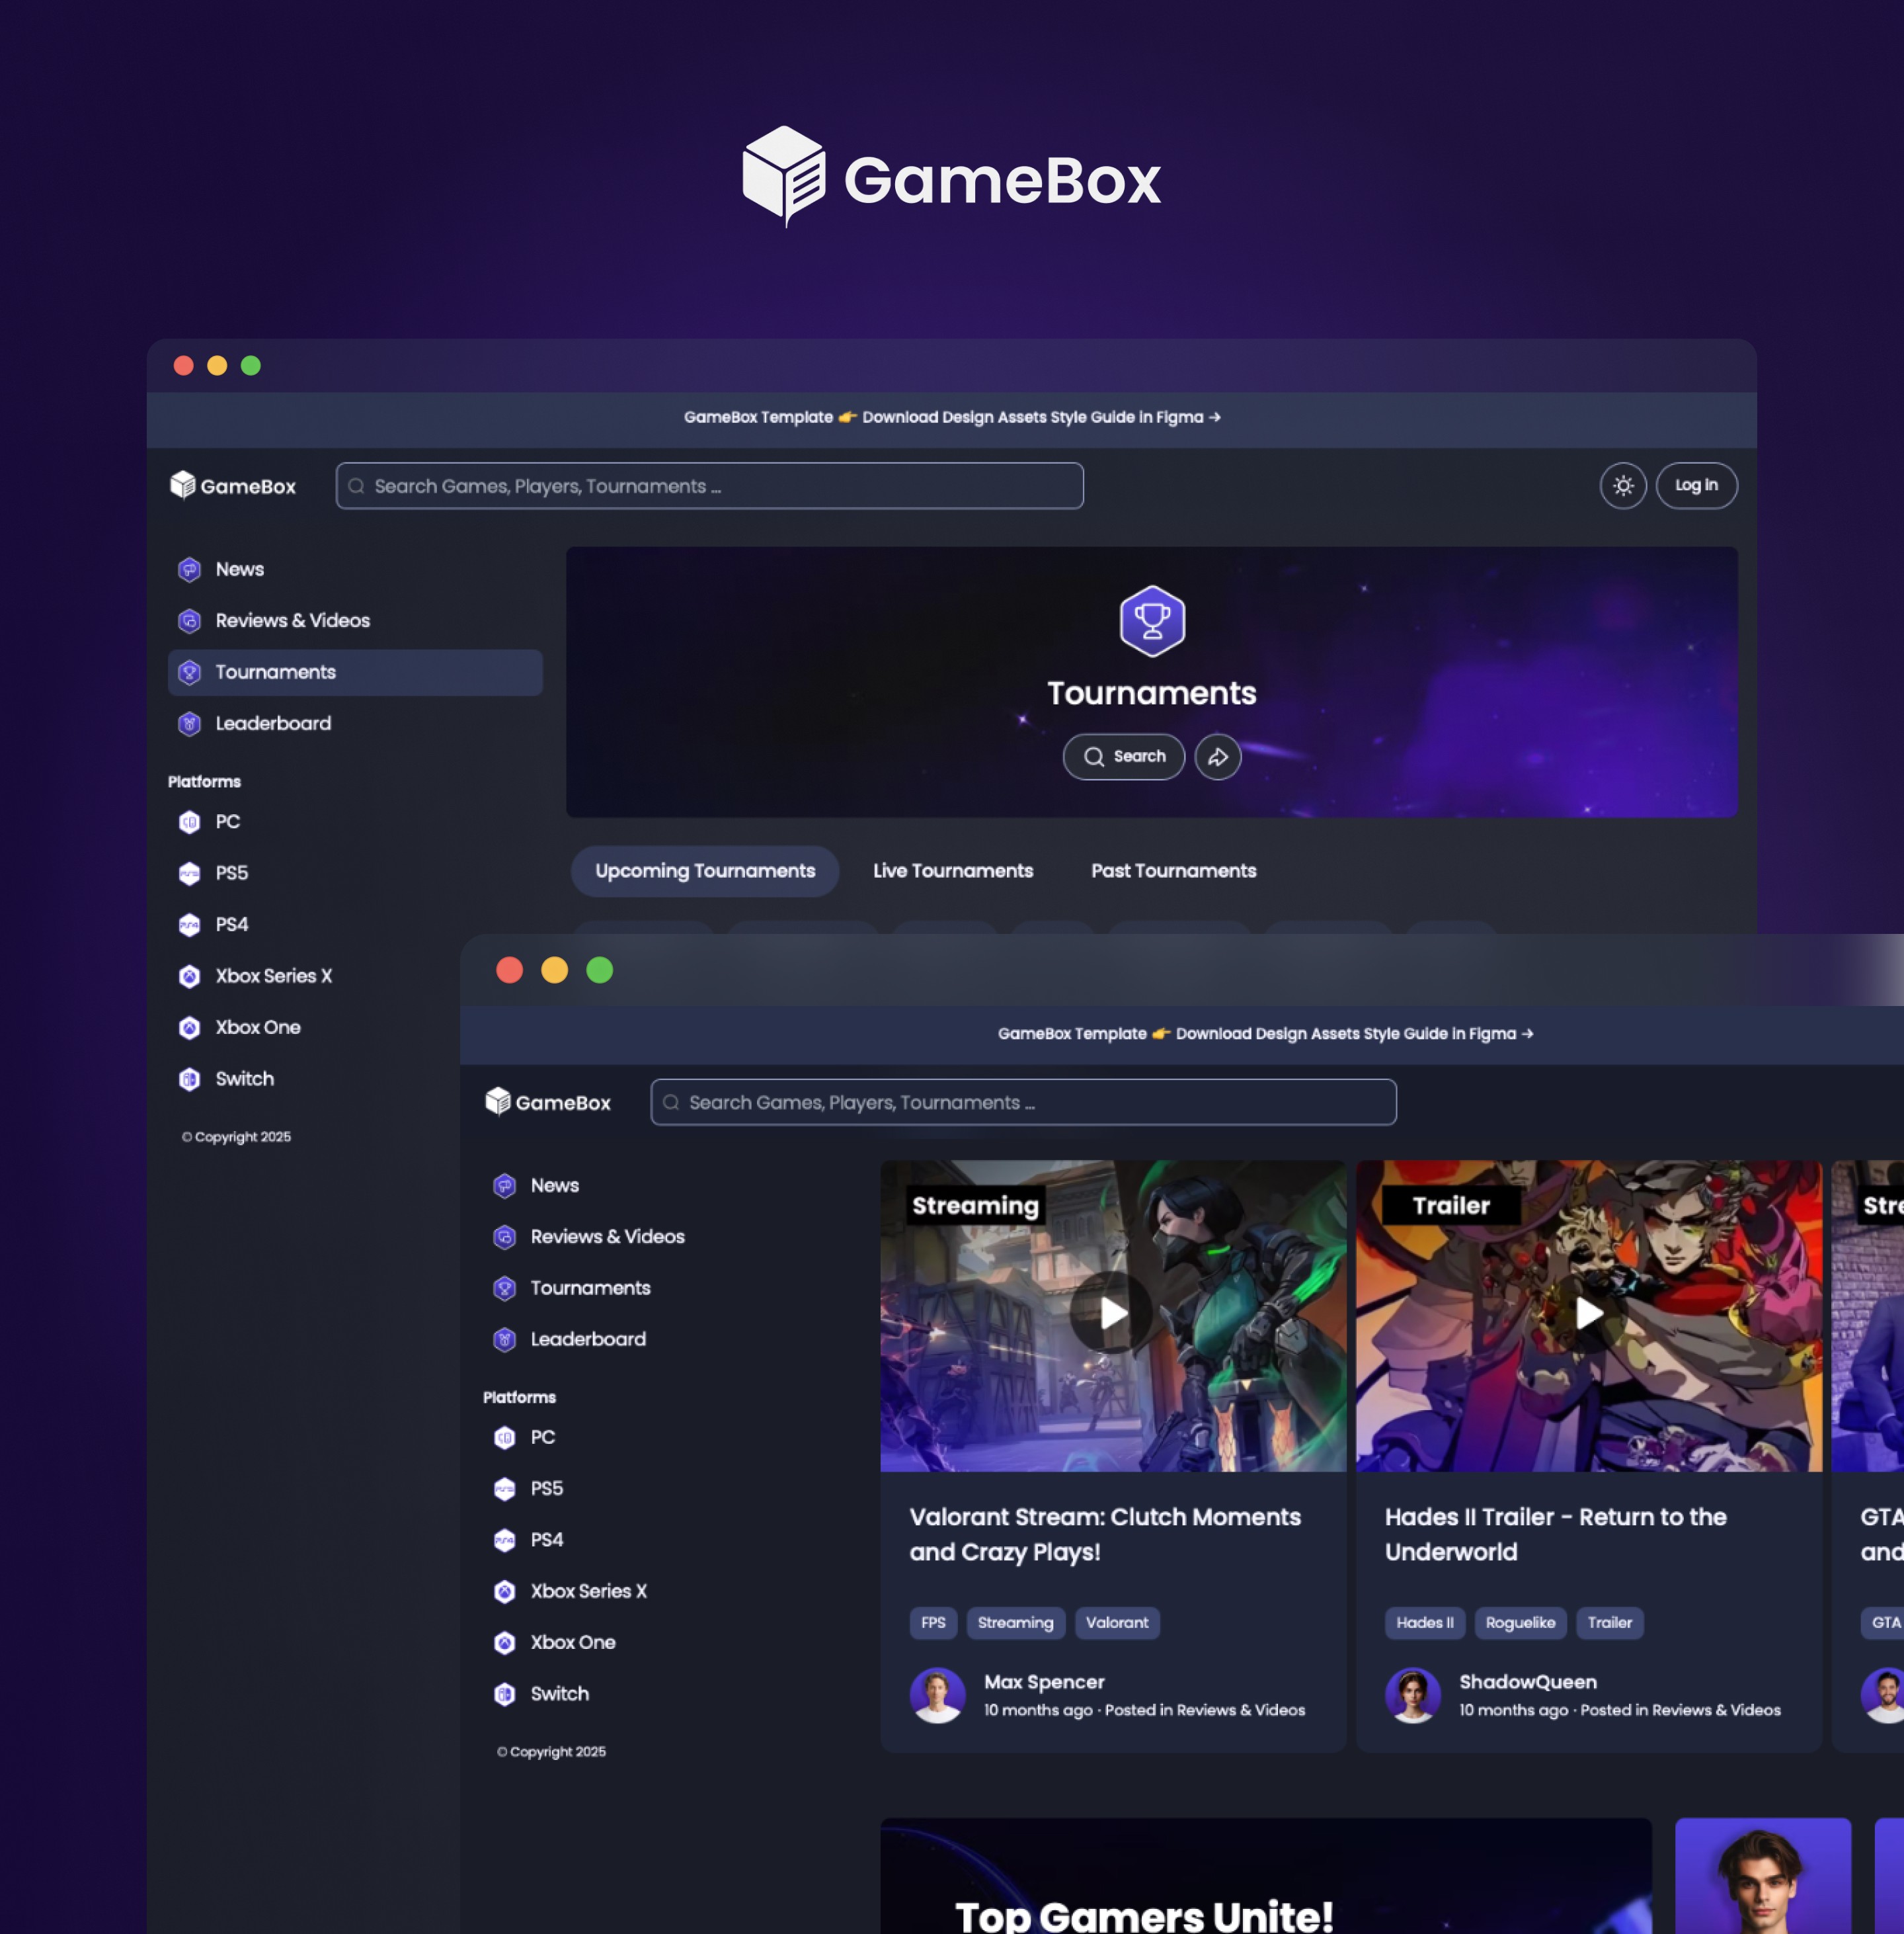1904x1934 pixels.
Task: Click Valorant tag chip
Action: click(x=1117, y=1623)
